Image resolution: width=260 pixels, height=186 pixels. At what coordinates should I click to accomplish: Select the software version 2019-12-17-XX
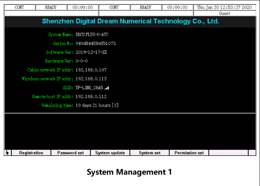91,52
